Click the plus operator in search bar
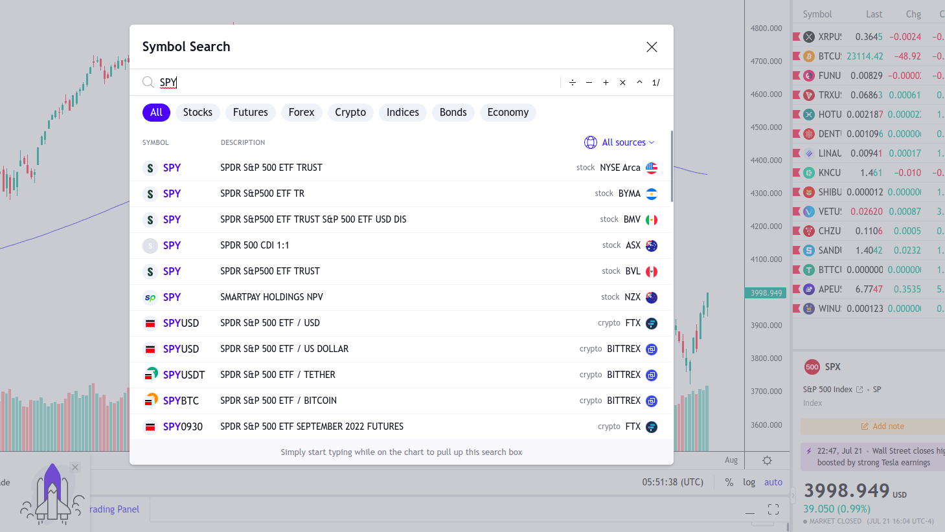The image size is (945, 532). click(606, 82)
